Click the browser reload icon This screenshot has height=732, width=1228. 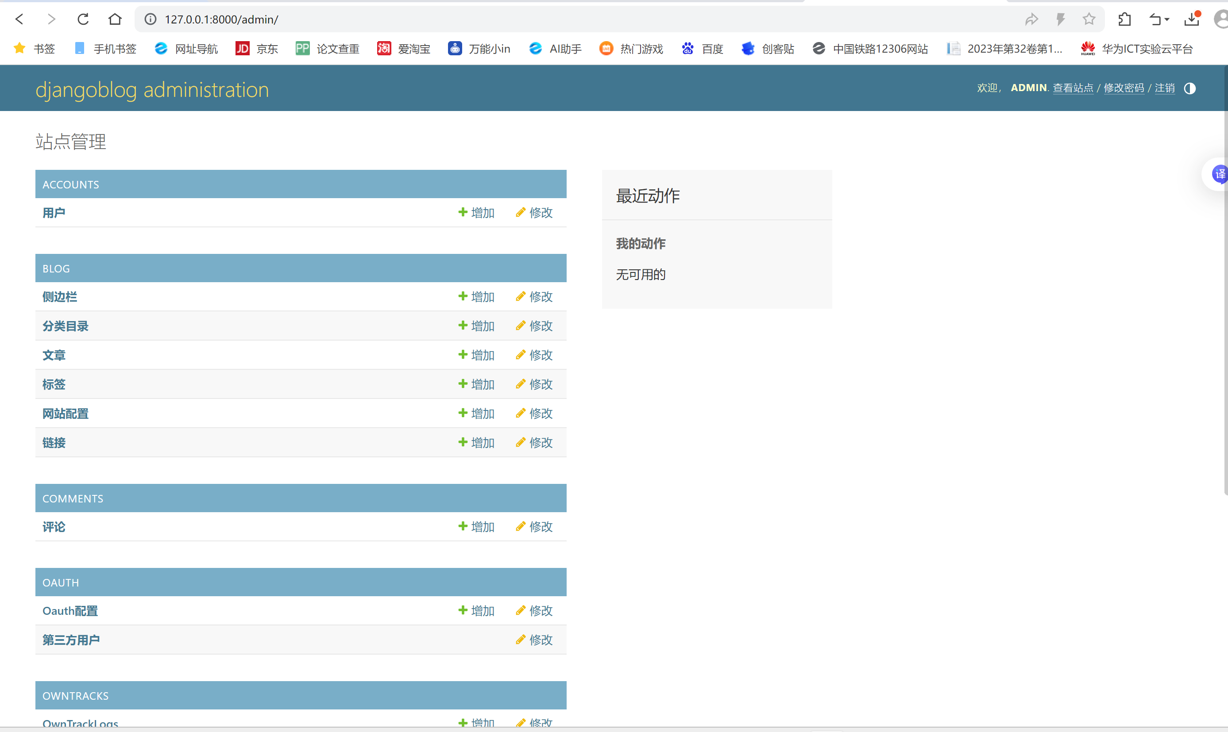(x=83, y=19)
